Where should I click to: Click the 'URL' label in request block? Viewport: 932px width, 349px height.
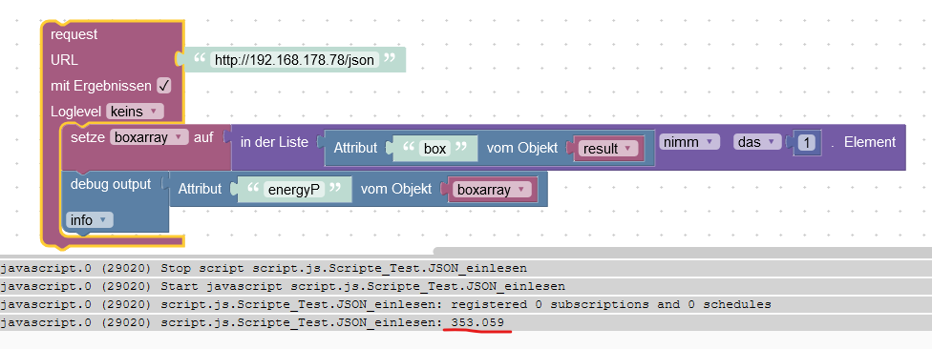pos(64,60)
